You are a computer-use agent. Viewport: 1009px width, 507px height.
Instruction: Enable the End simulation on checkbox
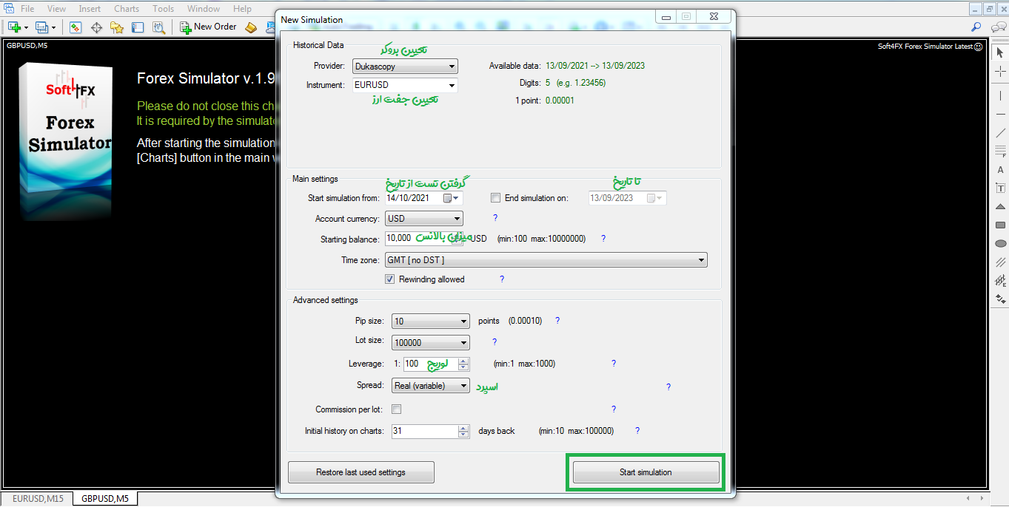(496, 198)
